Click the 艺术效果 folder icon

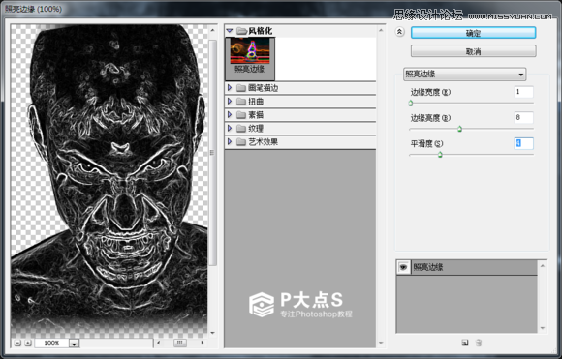[x=241, y=142]
